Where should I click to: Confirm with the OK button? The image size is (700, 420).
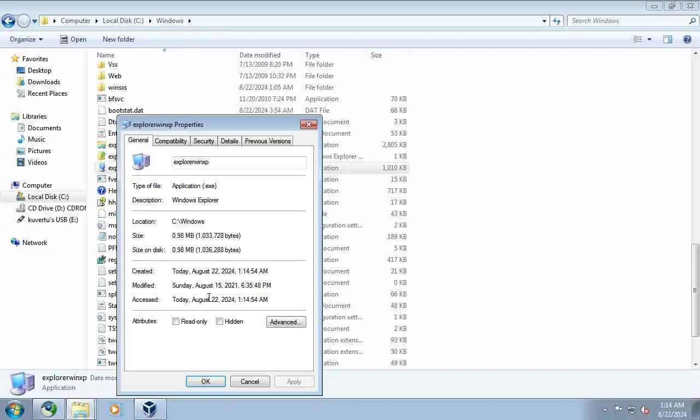tap(206, 382)
